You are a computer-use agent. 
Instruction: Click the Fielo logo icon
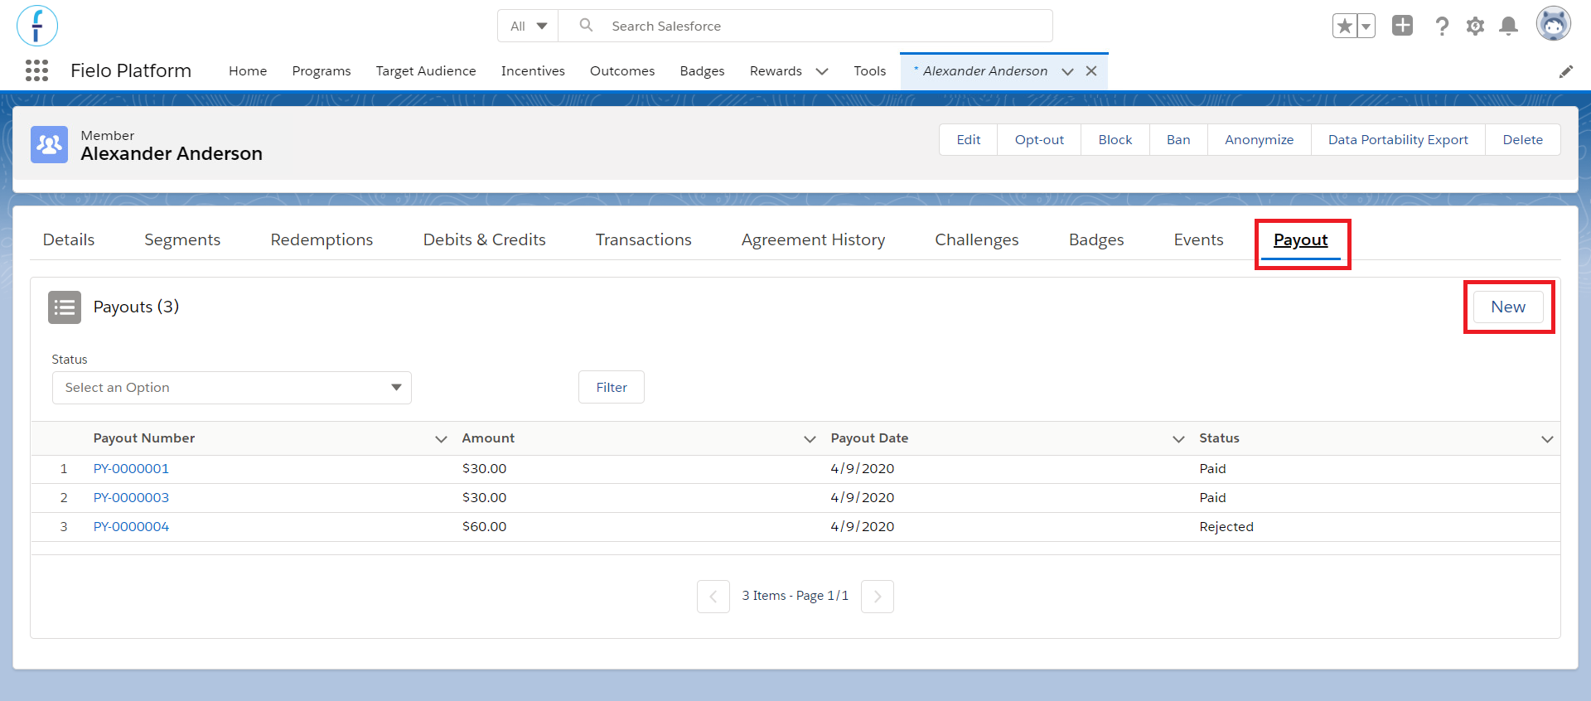point(36,26)
